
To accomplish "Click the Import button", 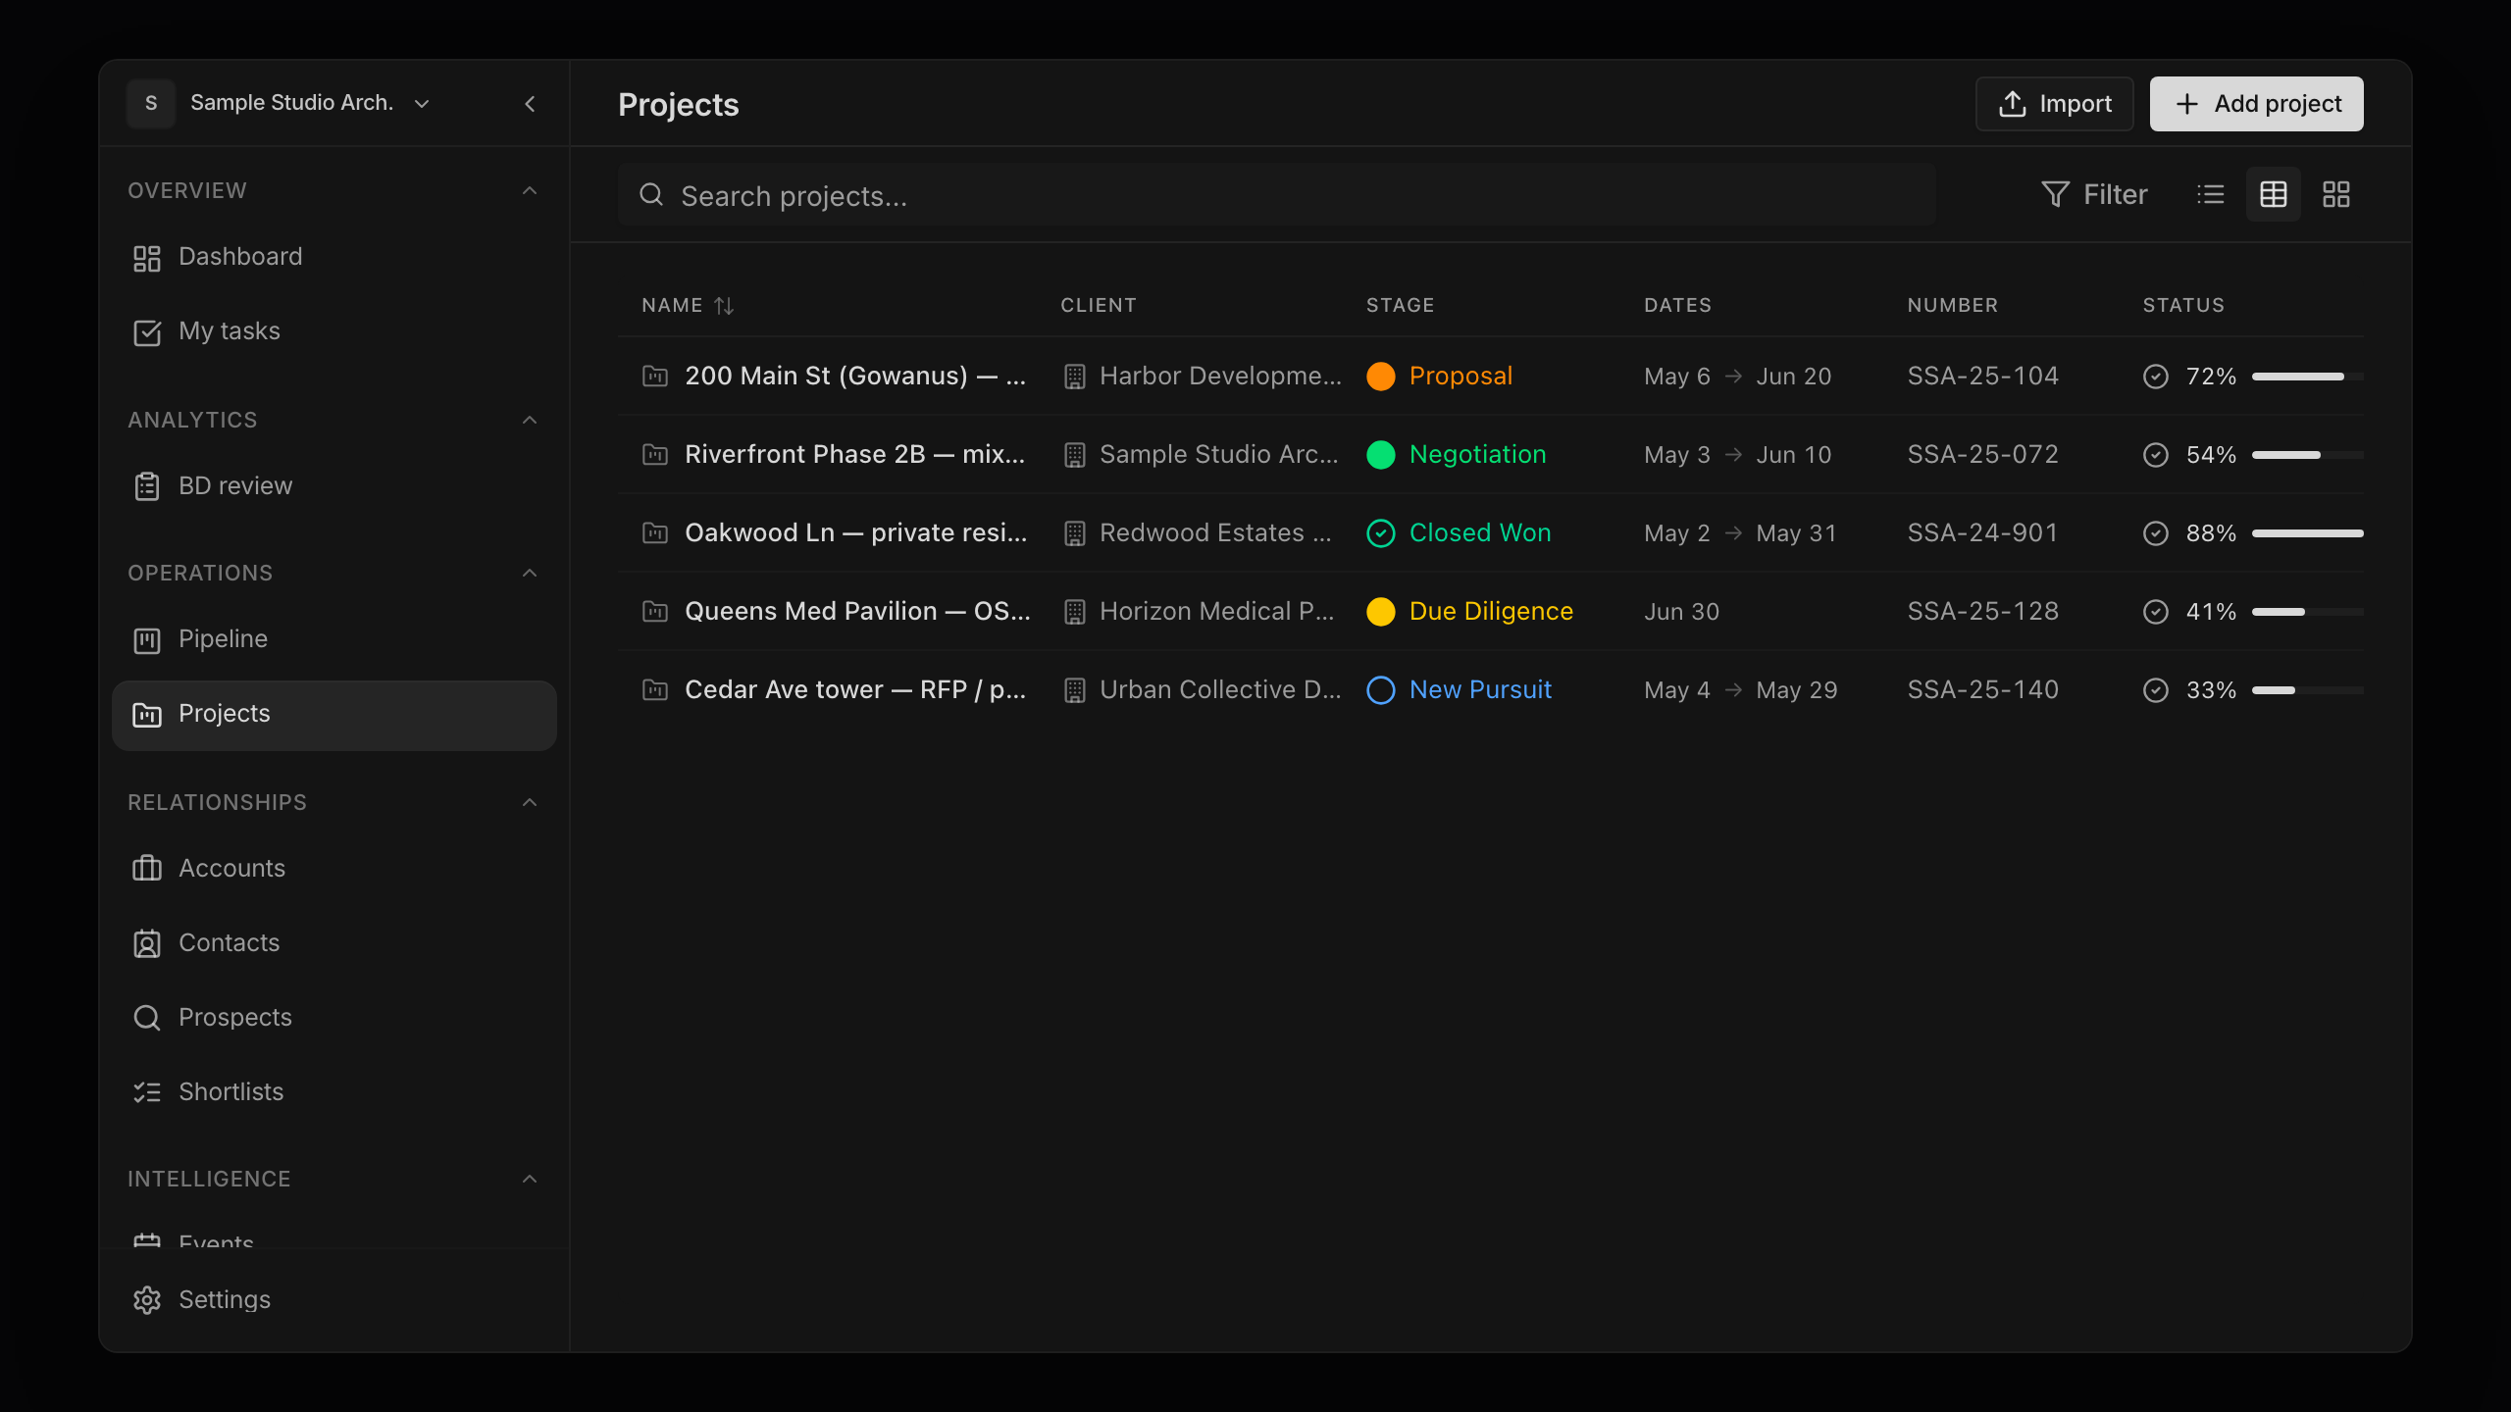I will coord(2054,104).
